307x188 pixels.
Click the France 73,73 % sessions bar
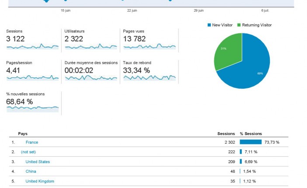(251, 142)
